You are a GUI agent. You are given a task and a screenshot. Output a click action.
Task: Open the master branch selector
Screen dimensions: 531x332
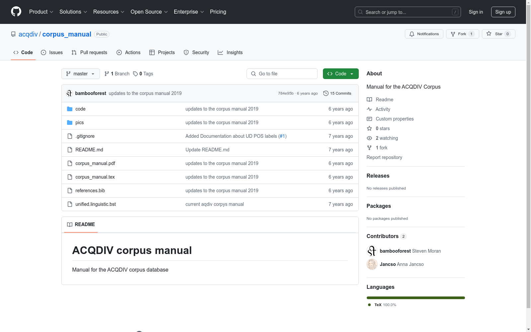[81, 74]
